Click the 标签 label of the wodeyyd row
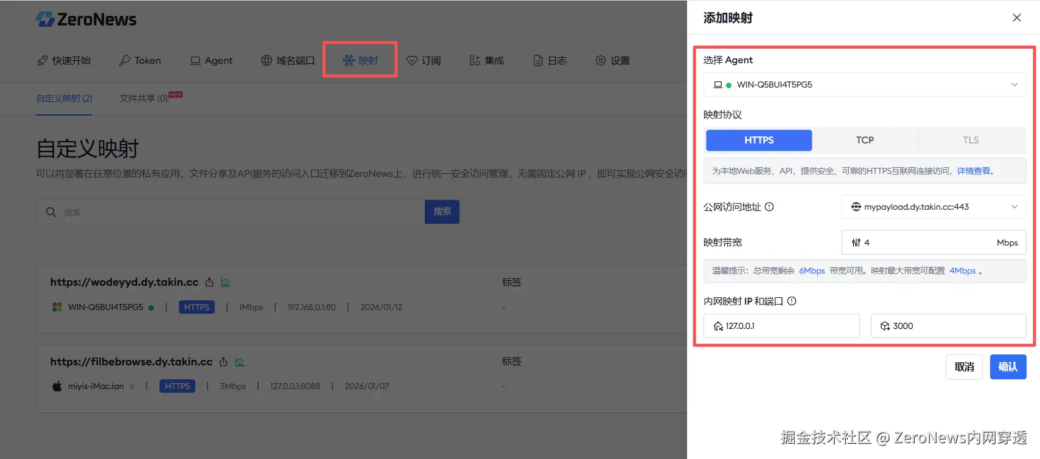1040x459 pixels. [x=511, y=282]
